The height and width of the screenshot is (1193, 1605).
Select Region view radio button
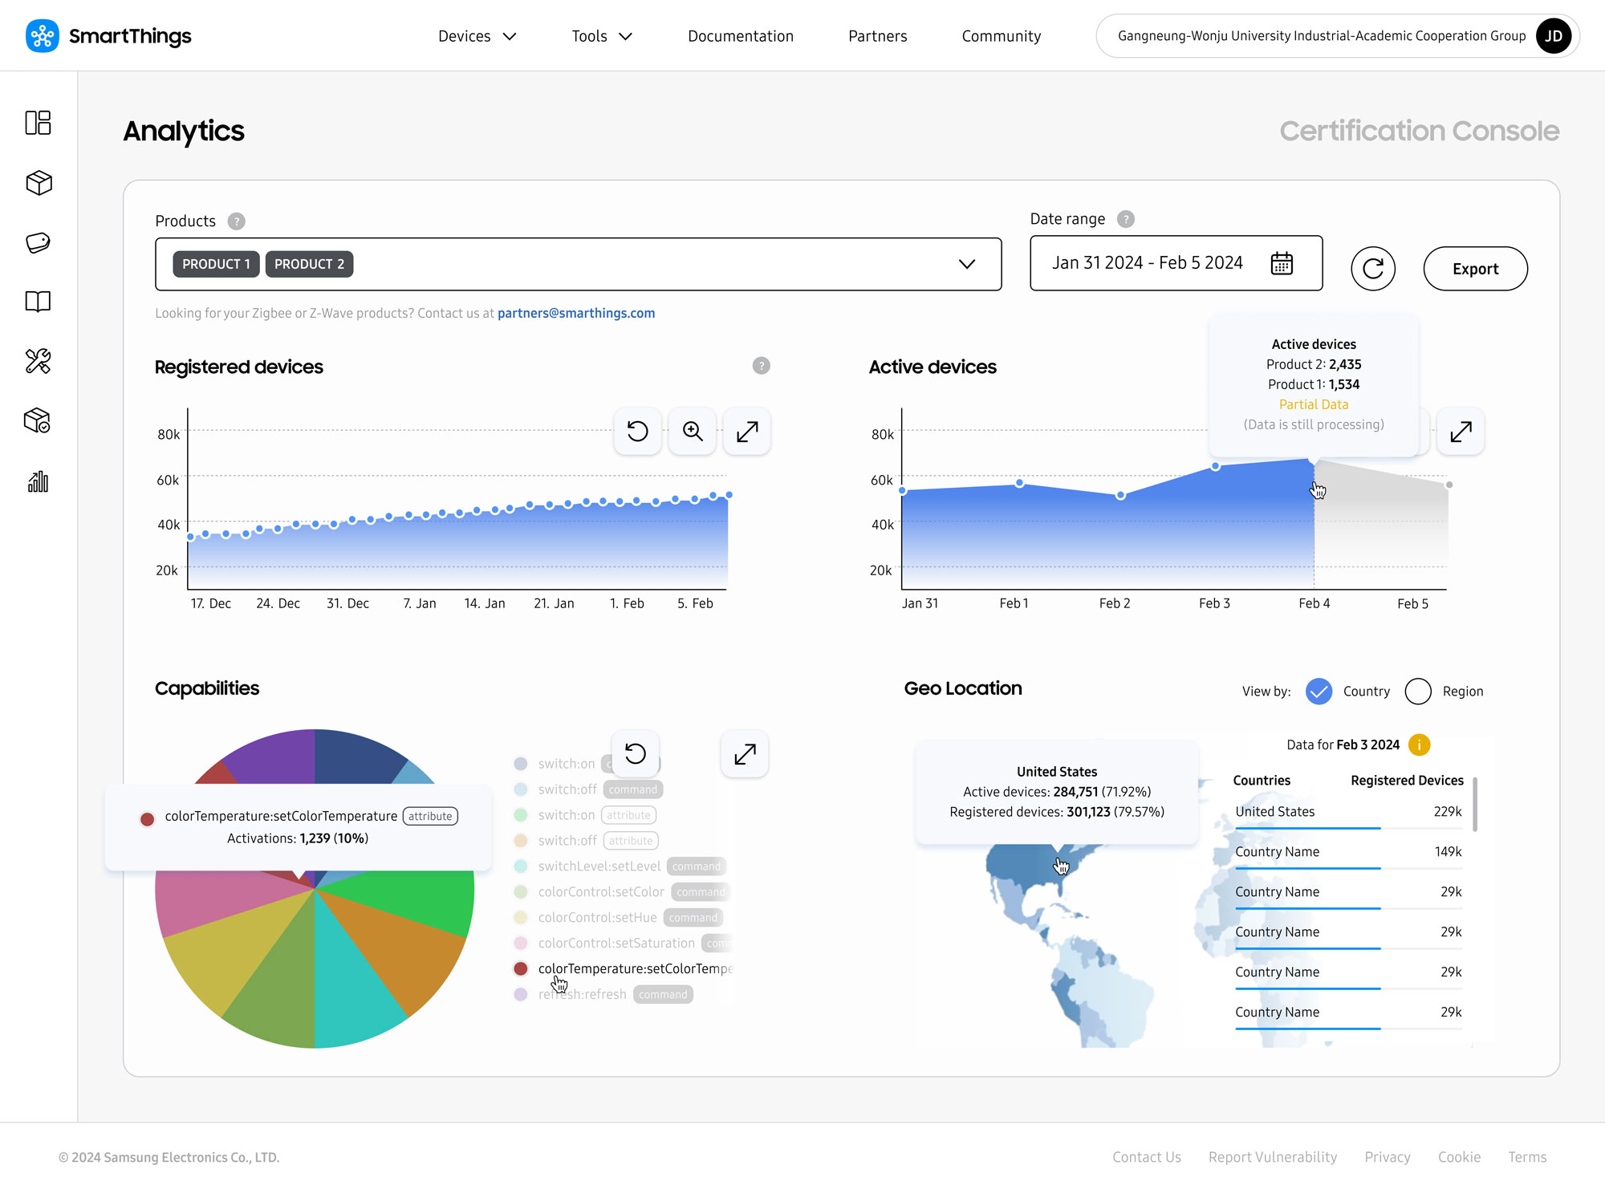coord(1418,692)
